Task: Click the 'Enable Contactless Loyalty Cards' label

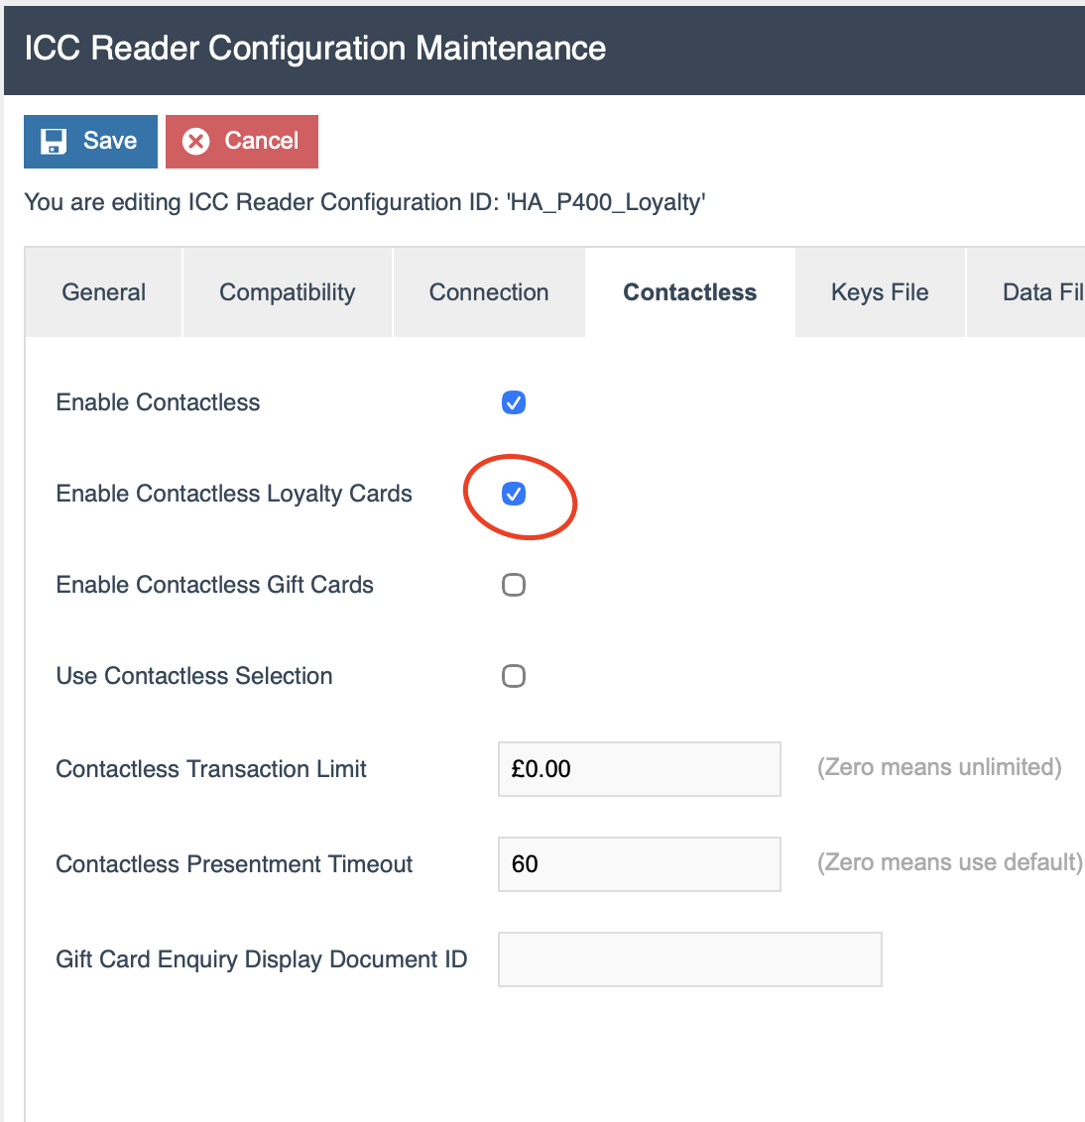Action: coord(234,494)
